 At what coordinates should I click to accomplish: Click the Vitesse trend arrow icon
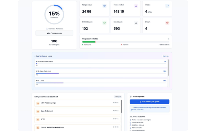coord(167,6)
